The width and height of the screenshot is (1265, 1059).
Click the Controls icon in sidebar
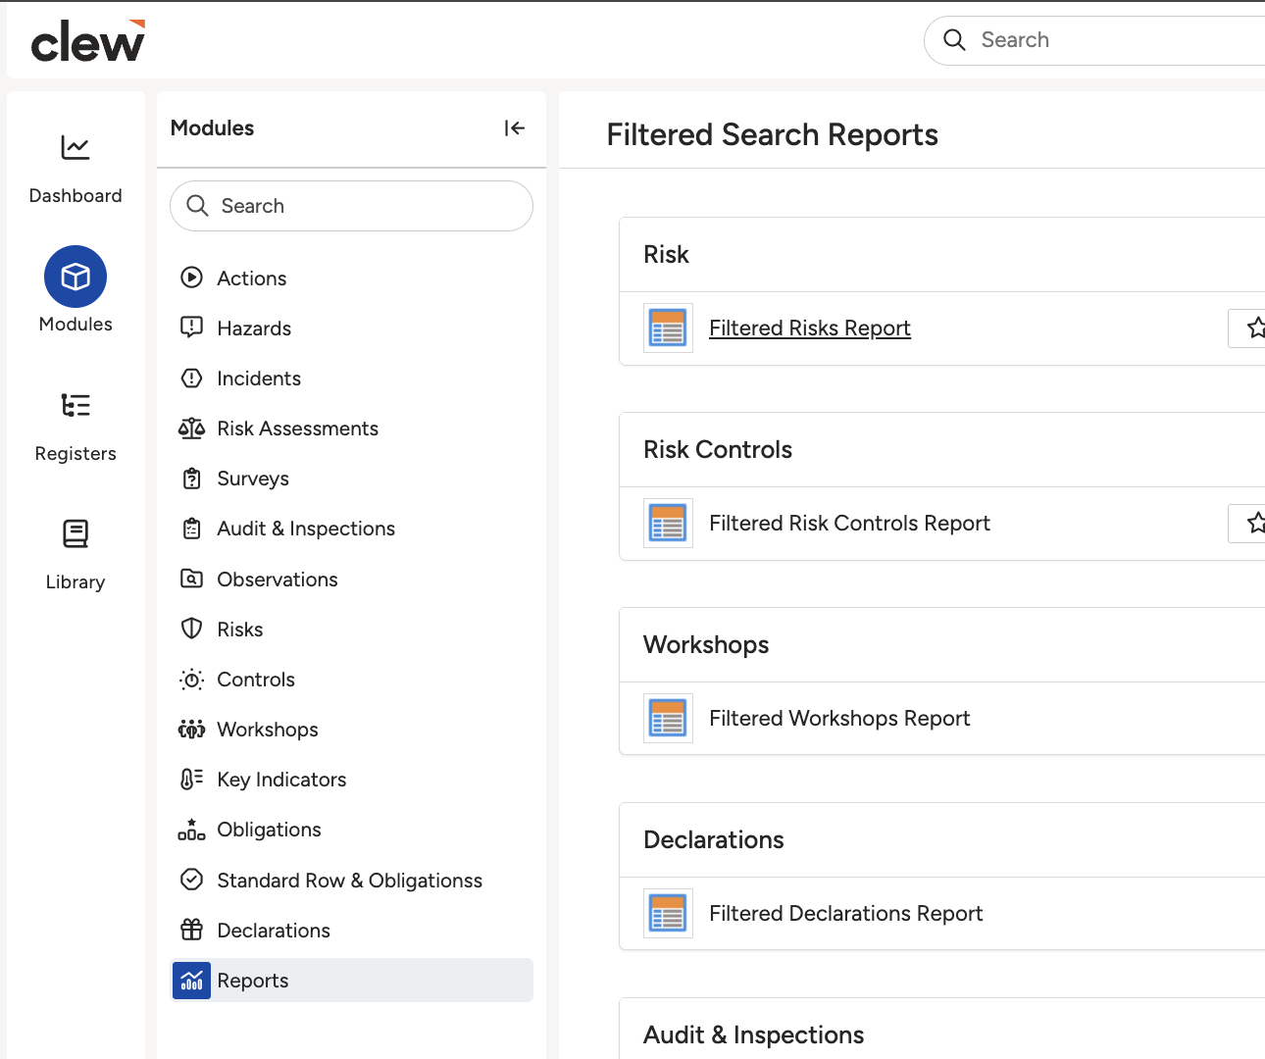pyautogui.click(x=192, y=680)
